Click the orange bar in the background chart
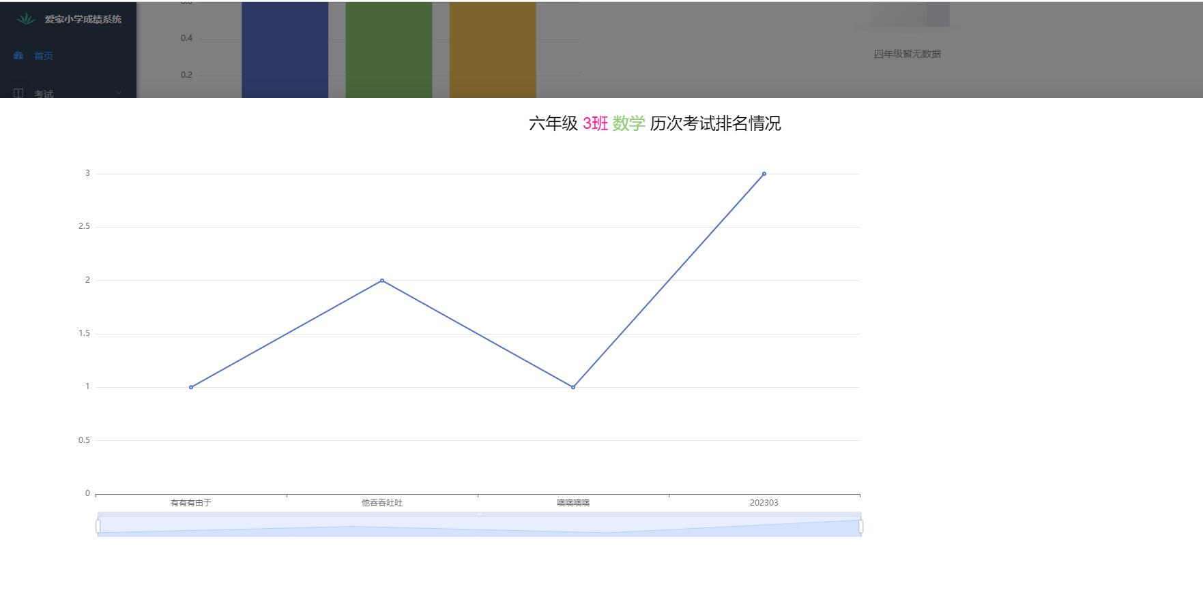1203x601 pixels. [493, 50]
